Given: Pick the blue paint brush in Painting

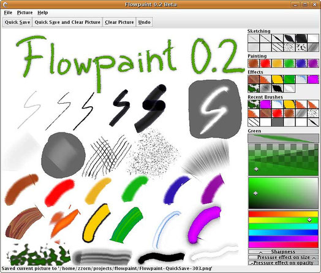Looking at the screenshot, I should tap(301, 64).
